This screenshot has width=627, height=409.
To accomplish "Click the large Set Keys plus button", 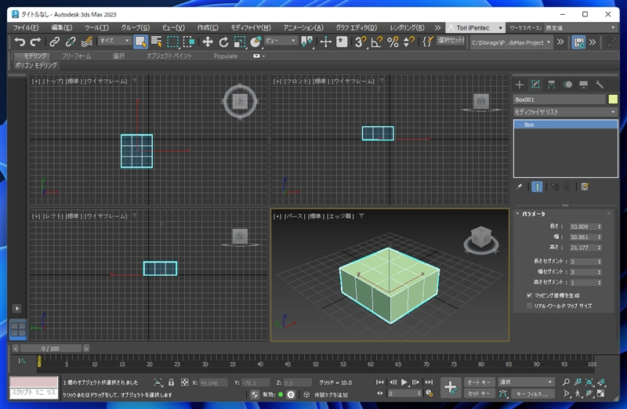I will [x=451, y=387].
